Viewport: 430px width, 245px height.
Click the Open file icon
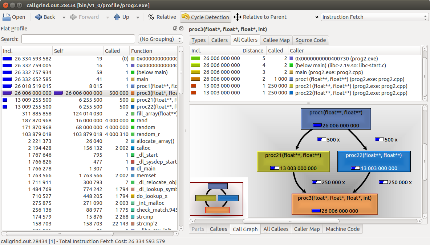click(x=7, y=17)
